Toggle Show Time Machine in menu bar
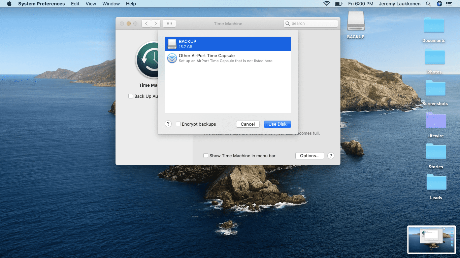This screenshot has width=460, height=258. pyautogui.click(x=206, y=156)
